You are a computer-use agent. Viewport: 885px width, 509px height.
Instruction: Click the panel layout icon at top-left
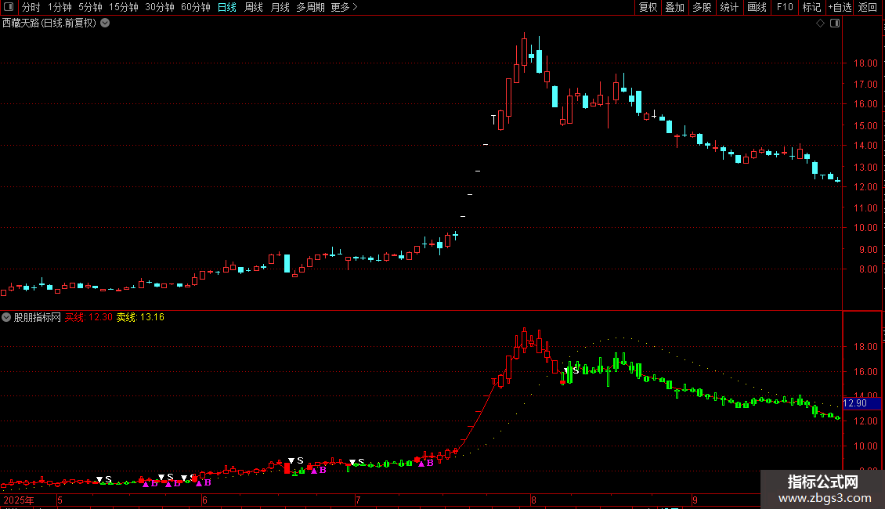(9, 7)
